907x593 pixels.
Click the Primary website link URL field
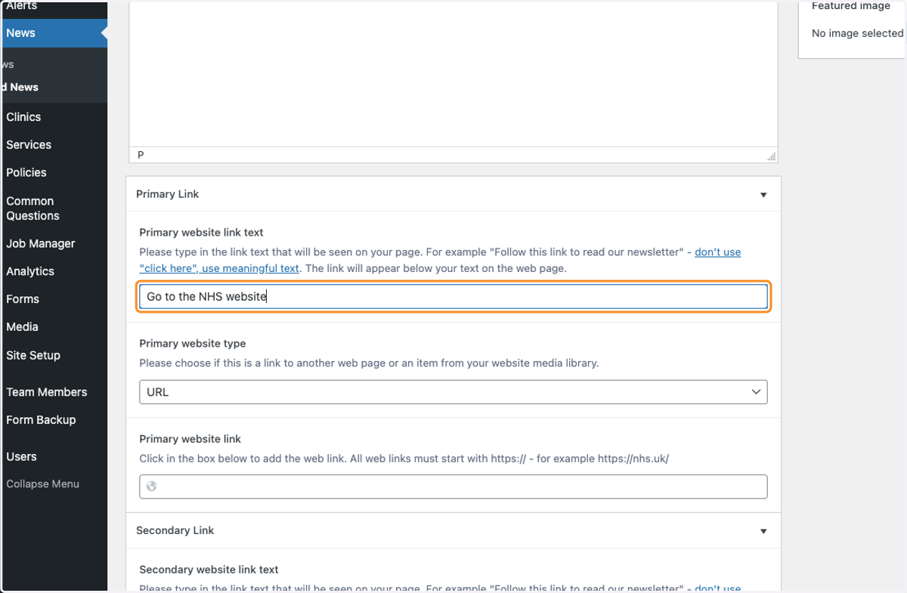pyautogui.click(x=453, y=486)
